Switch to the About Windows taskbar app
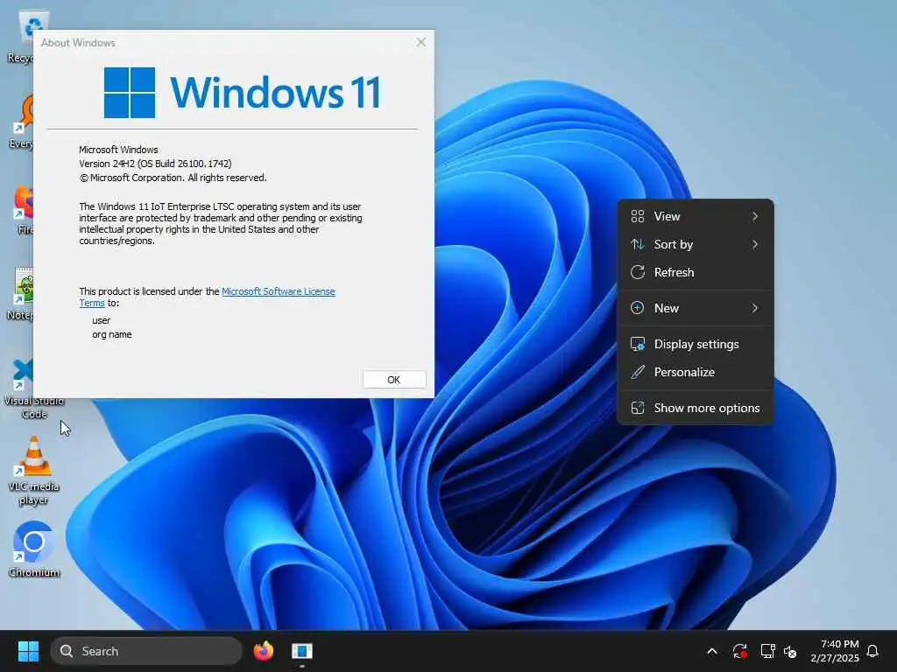This screenshot has width=897, height=672. pos(302,651)
